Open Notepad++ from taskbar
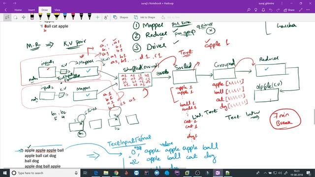 (x=227, y=173)
